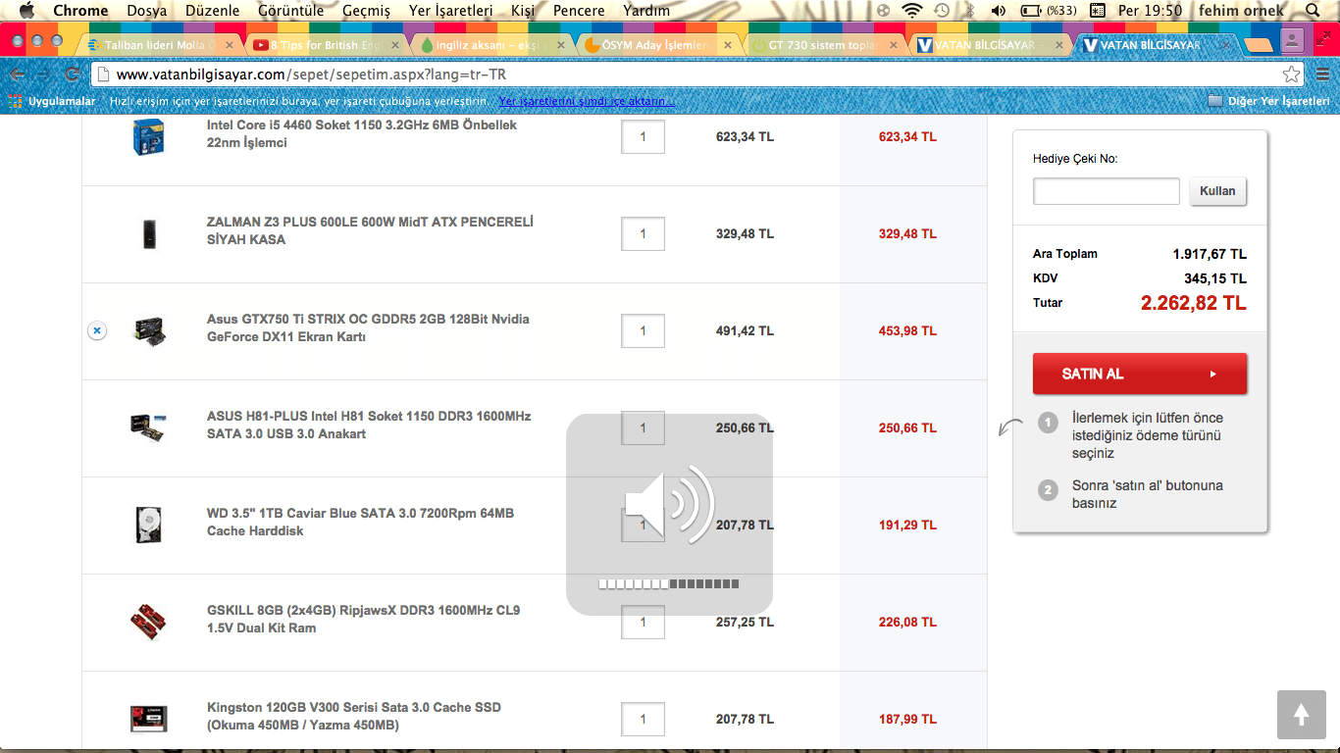Open the GSKILL 8GB RipjawsX product link

[x=363, y=619]
